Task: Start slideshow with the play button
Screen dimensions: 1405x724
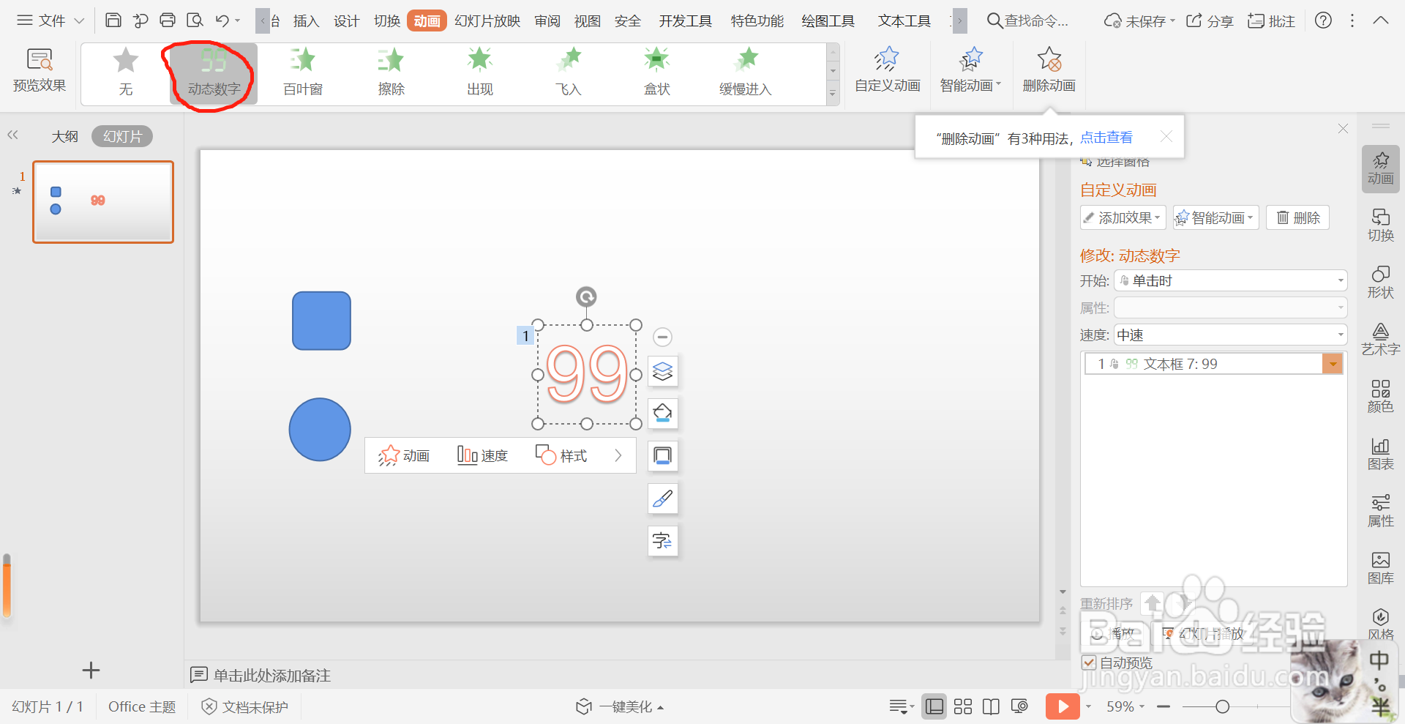Action: (x=1063, y=706)
